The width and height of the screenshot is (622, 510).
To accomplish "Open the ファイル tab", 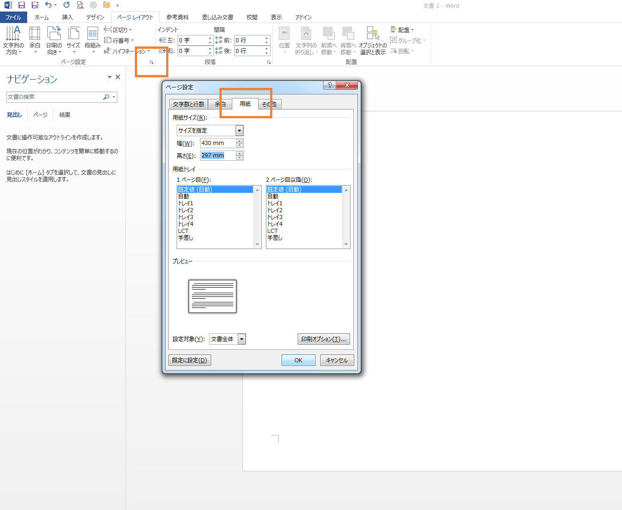I will pyautogui.click(x=13, y=17).
